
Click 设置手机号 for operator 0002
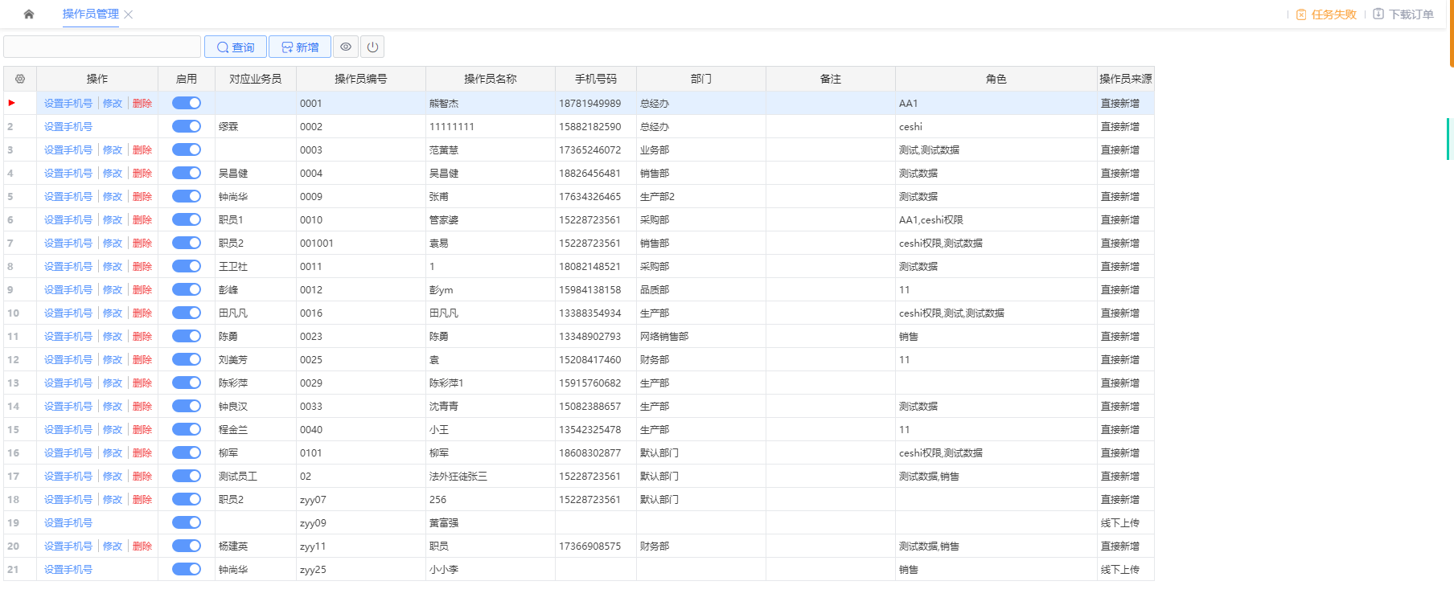68,126
